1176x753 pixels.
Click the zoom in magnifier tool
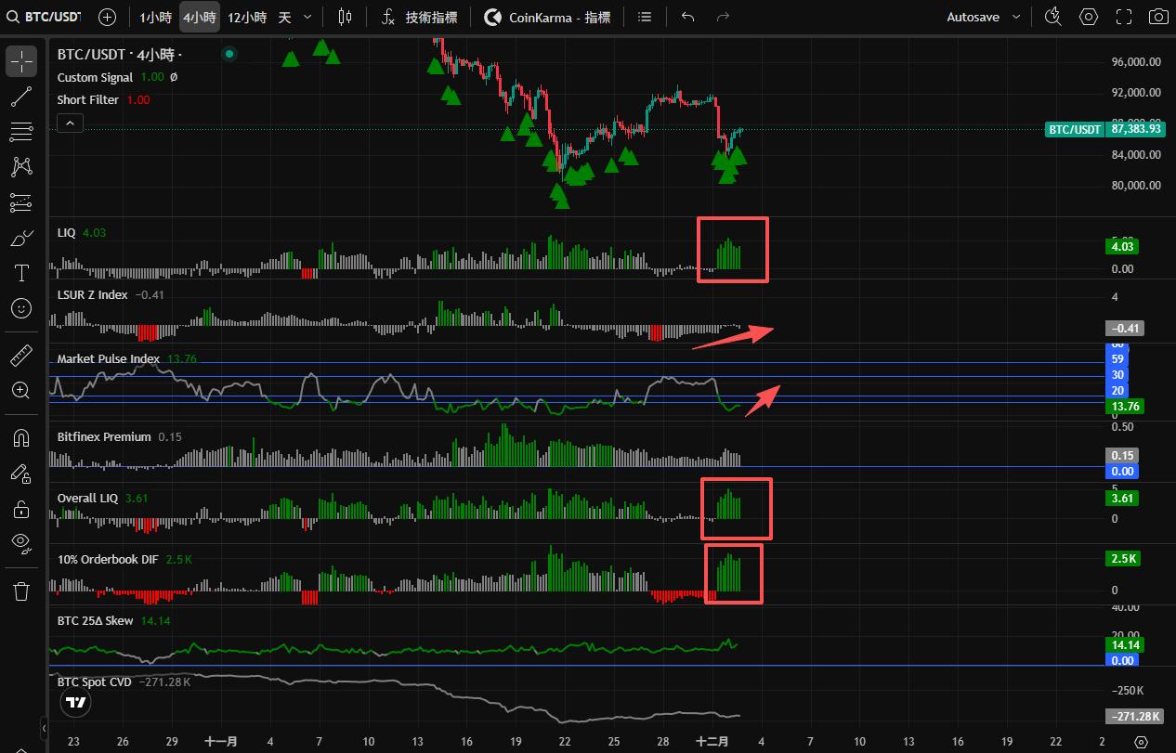(x=20, y=390)
